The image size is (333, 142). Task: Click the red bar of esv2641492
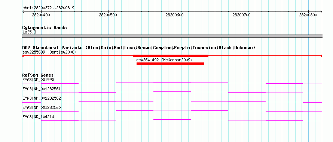coord(170,64)
